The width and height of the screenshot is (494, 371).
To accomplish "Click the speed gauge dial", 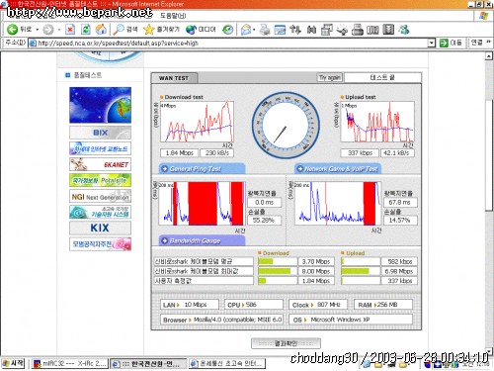I will click(286, 126).
